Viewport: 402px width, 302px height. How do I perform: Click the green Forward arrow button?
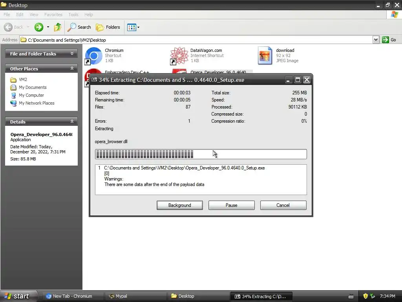(39, 27)
